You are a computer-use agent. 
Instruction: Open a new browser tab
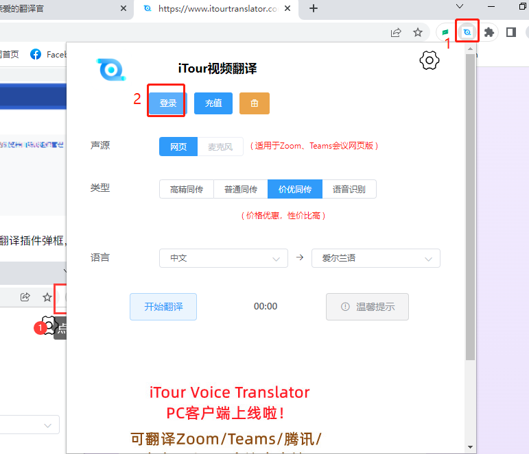point(314,8)
